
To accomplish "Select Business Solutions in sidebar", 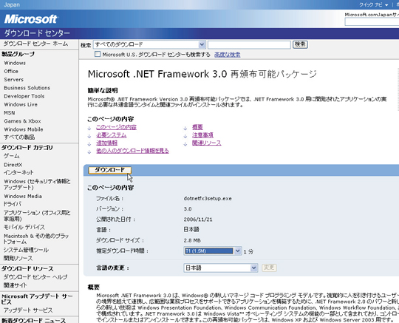I will coord(27,88).
